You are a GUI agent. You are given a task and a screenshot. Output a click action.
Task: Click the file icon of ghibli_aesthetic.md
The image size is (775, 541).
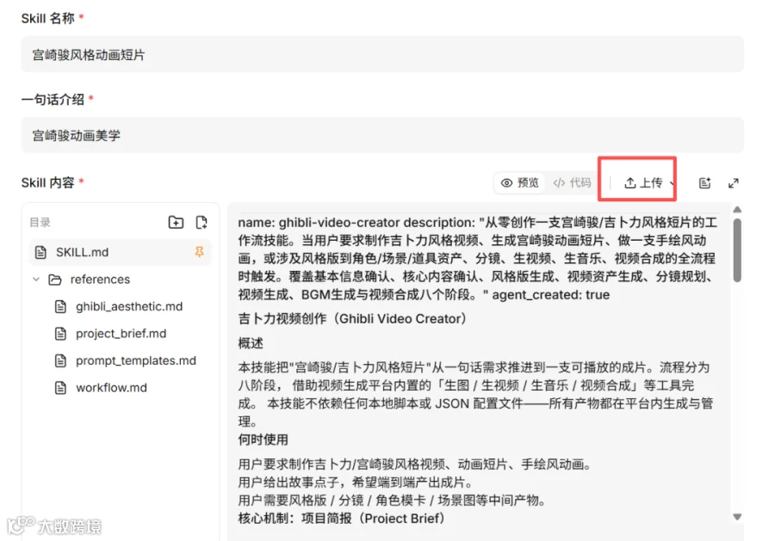tap(60, 306)
